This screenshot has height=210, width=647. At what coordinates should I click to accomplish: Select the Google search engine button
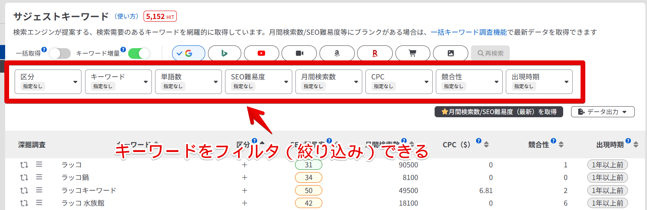coord(189,53)
